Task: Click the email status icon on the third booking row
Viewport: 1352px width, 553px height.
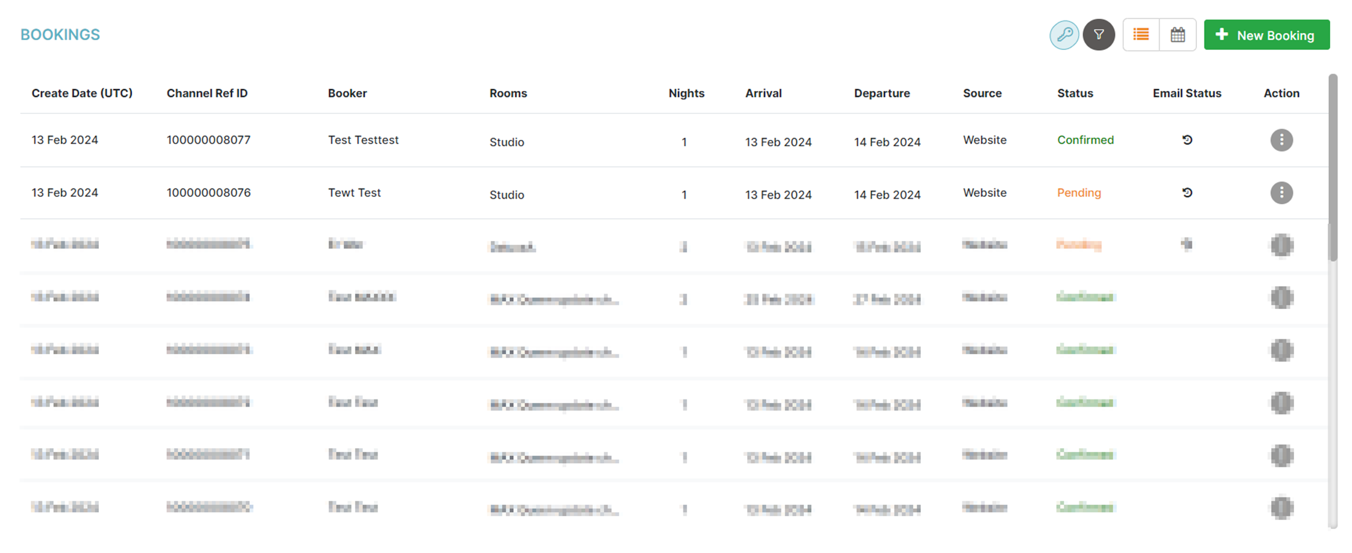Action: point(1187,245)
